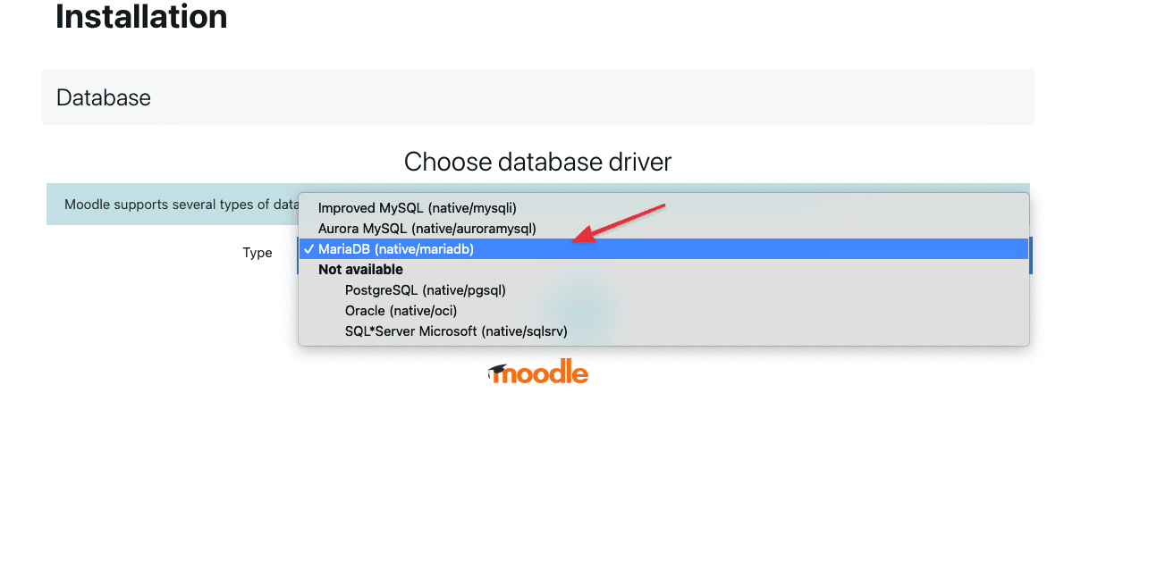Image resolution: width=1157 pixels, height=569 pixels.
Task: Click the 'Installation' page heading
Action: (x=141, y=16)
